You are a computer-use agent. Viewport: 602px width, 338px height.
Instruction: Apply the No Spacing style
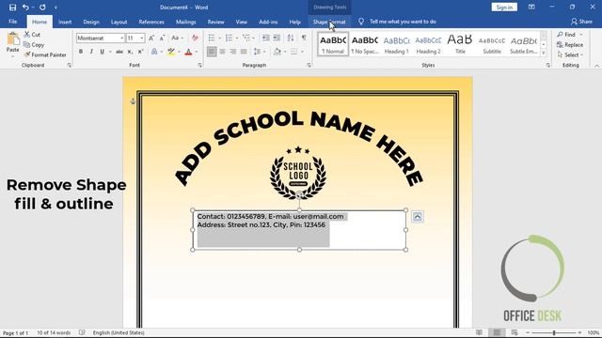tap(365, 44)
